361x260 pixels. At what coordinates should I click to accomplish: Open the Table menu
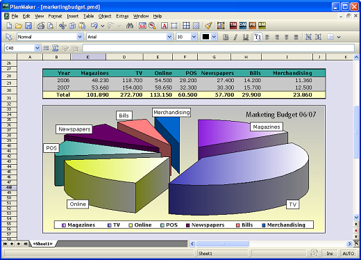[x=89, y=16]
